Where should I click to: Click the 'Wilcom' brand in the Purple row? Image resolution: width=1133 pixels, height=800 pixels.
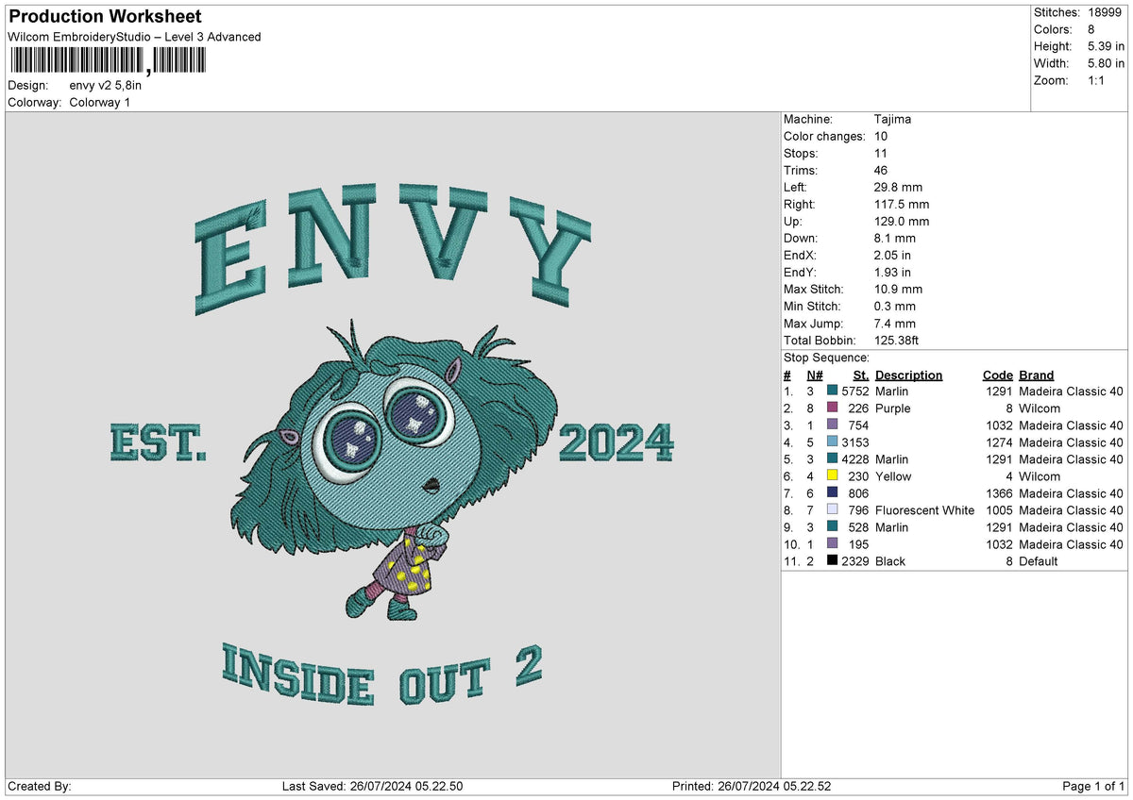click(1040, 408)
